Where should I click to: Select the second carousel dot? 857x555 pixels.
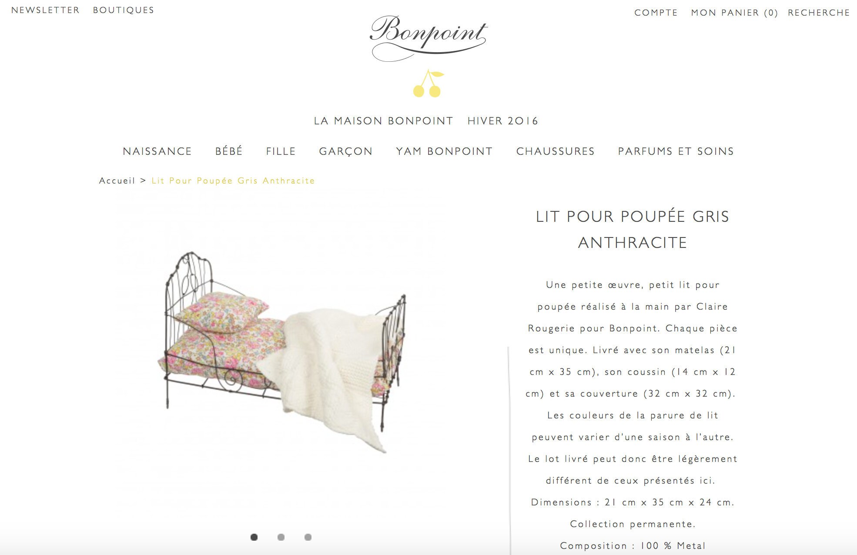click(281, 537)
